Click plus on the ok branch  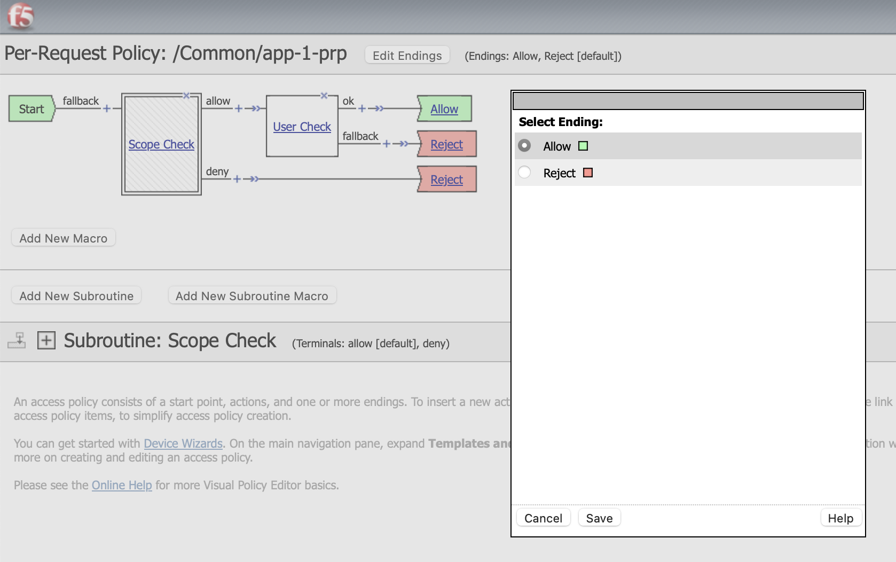point(362,108)
